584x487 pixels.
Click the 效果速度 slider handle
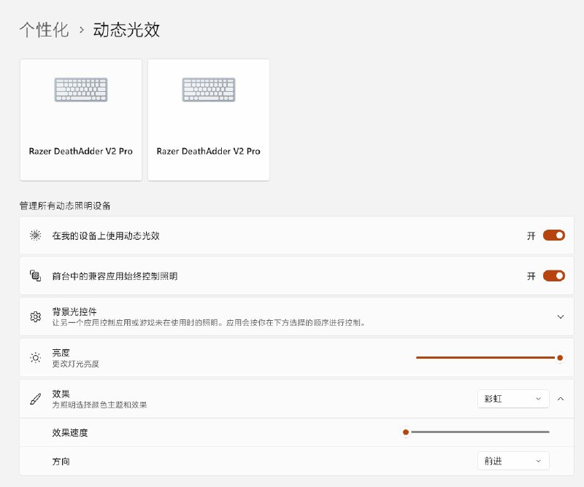[406, 432]
